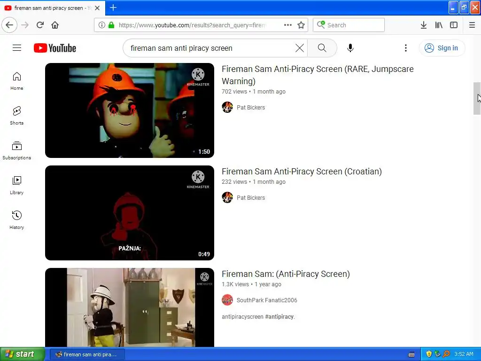Open title Fireman Sam Anti-Piracy Screen (RARE, Jumpscare Warning)
Image resolution: width=481 pixels, height=361 pixels.
click(x=318, y=75)
